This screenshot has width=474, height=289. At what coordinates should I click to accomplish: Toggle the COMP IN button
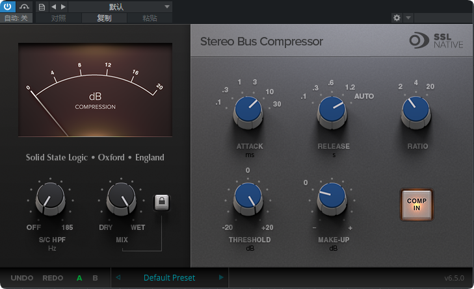(417, 205)
